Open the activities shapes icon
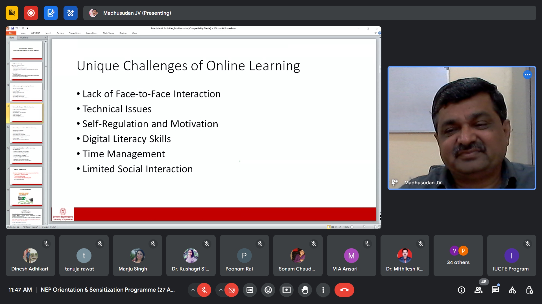This screenshot has width=542, height=304. (512, 290)
